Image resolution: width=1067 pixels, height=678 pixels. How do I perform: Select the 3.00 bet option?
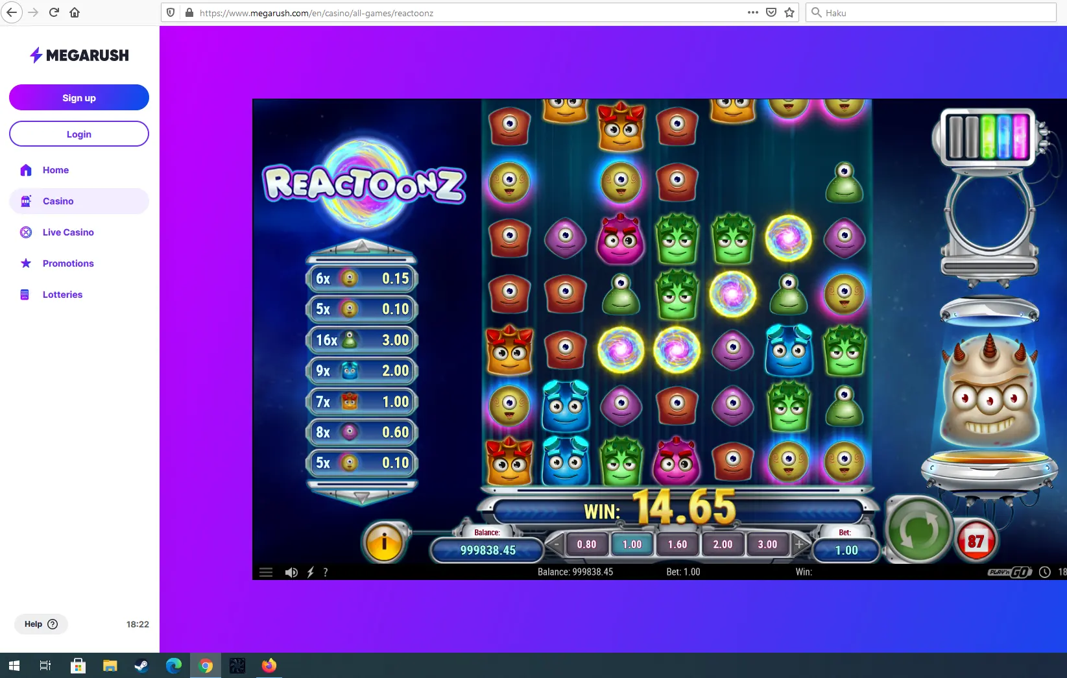(767, 544)
